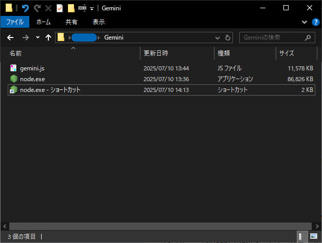This screenshot has height=243, width=322.
Task: Close the Gemini Explorer window
Action: 310,8
